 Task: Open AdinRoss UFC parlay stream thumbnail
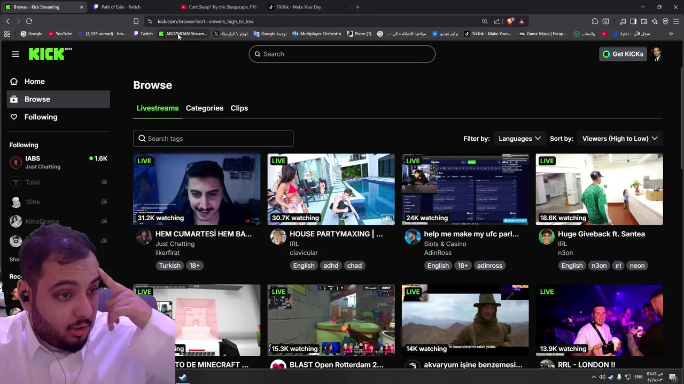465,189
